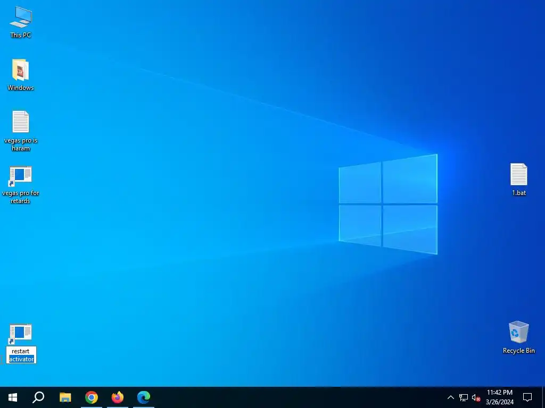Click the "1.bat" file name label
The image size is (545, 408).
click(519, 192)
